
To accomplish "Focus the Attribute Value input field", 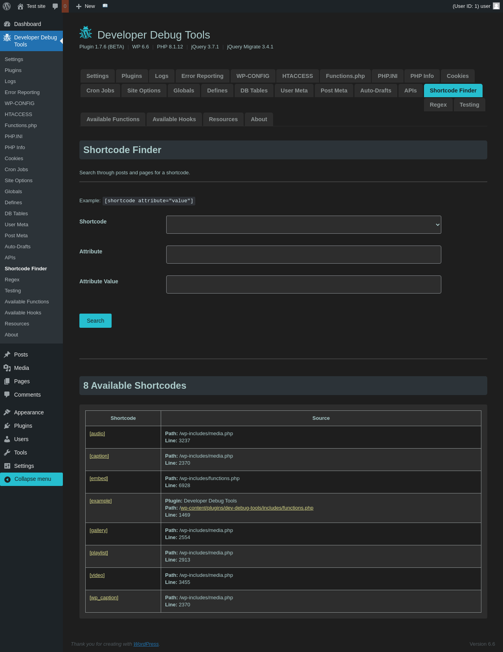I will pyautogui.click(x=303, y=284).
